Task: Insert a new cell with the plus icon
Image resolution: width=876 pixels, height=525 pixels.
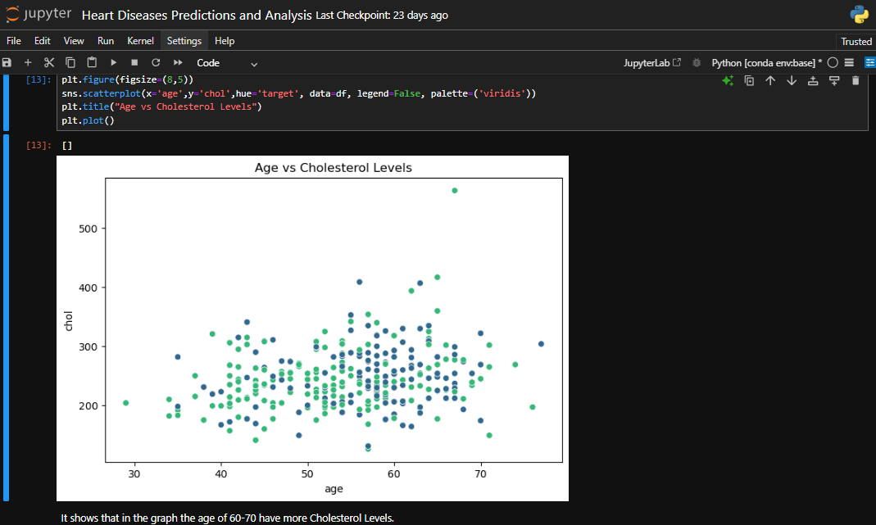Action: tap(28, 62)
